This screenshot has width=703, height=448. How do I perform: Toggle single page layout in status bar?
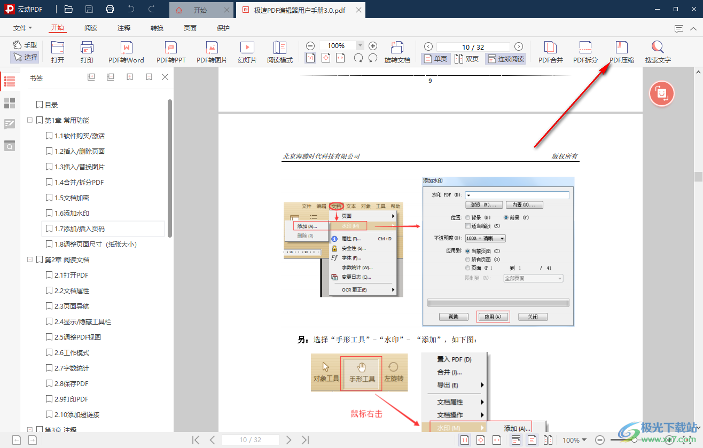532,440
